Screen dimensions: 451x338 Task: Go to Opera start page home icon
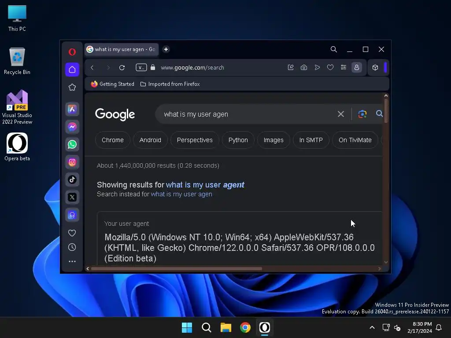(72, 70)
